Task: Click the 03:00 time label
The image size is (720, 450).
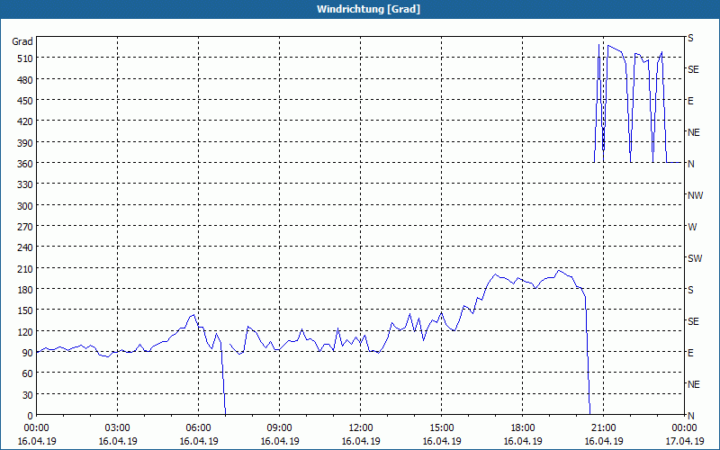Action: point(117,428)
